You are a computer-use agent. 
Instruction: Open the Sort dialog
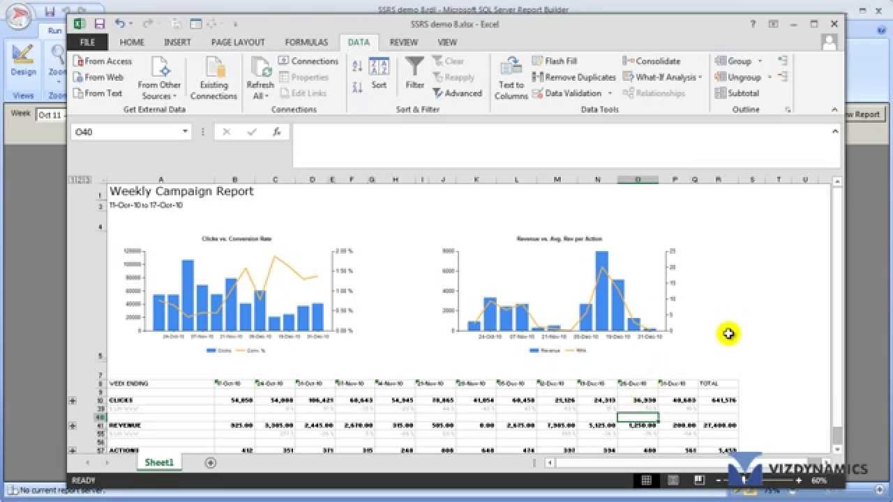(379, 74)
